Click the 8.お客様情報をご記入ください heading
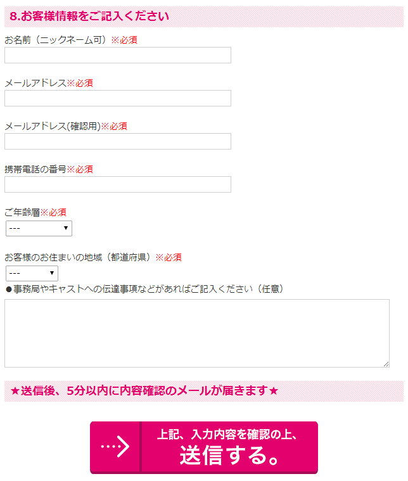This screenshot has width=408, height=481. 90,16
